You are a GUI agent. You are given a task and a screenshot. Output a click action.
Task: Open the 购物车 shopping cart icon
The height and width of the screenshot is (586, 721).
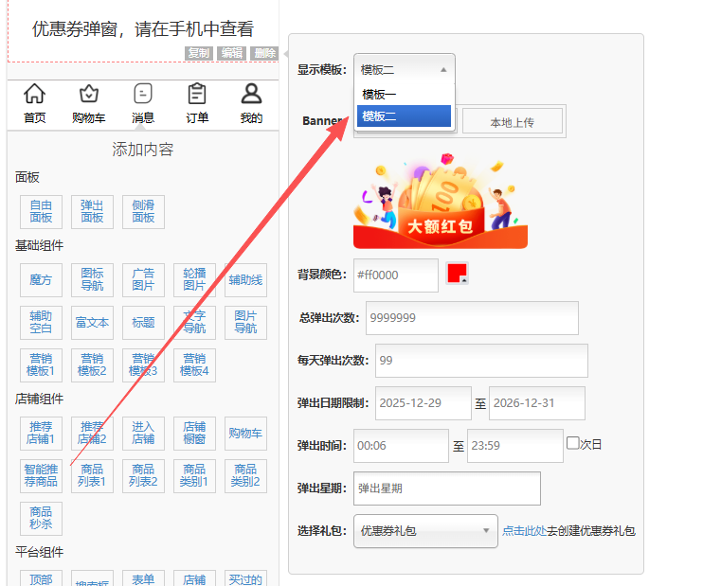pyautogui.click(x=89, y=95)
